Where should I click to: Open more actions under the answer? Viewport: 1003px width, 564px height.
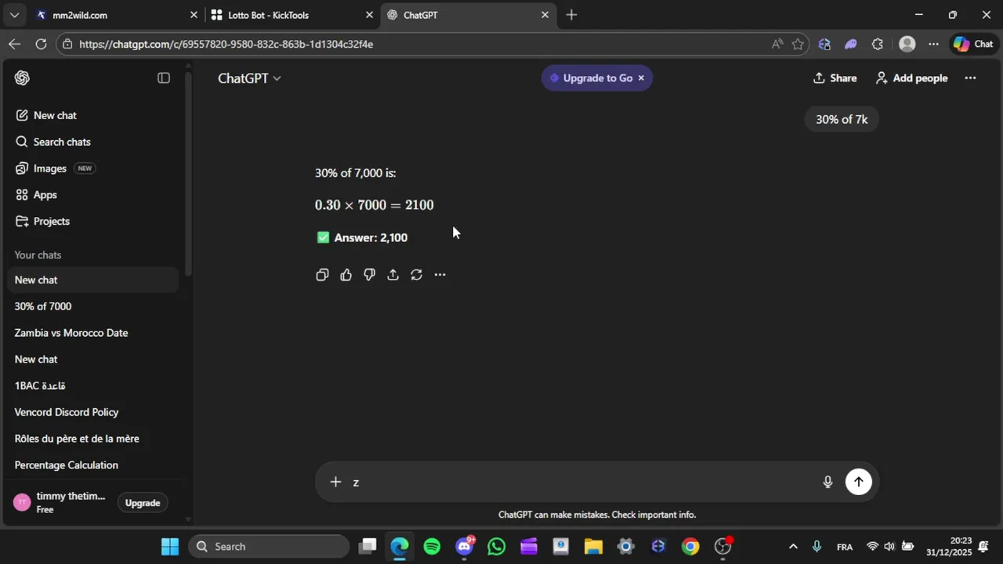[x=440, y=275]
